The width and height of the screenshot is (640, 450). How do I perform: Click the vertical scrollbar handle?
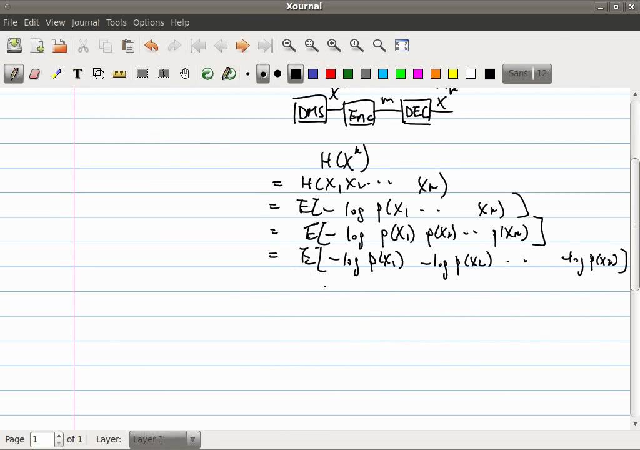635,224
